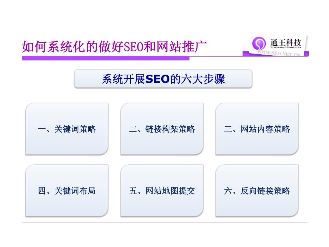Click the thin gray footer line
329x247 pixels.
coord(164,222)
